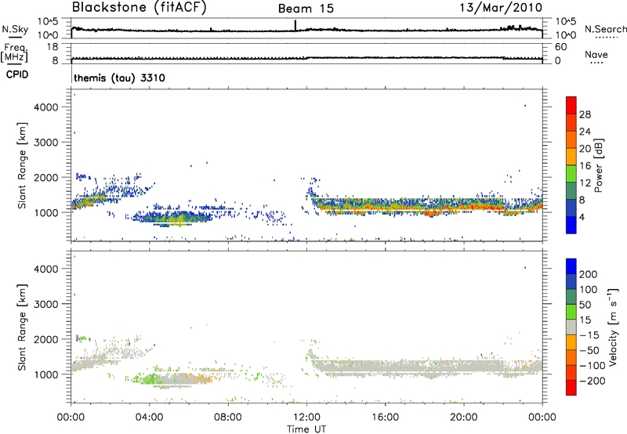Click the frequency trace step-up near 12:00
The image size is (627, 434).
307,58
